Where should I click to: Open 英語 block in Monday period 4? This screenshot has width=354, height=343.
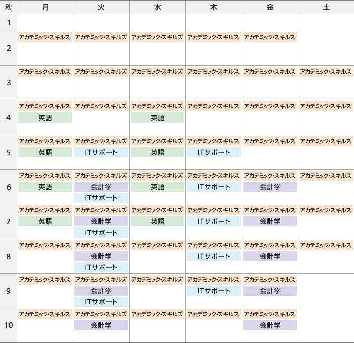coord(45,118)
